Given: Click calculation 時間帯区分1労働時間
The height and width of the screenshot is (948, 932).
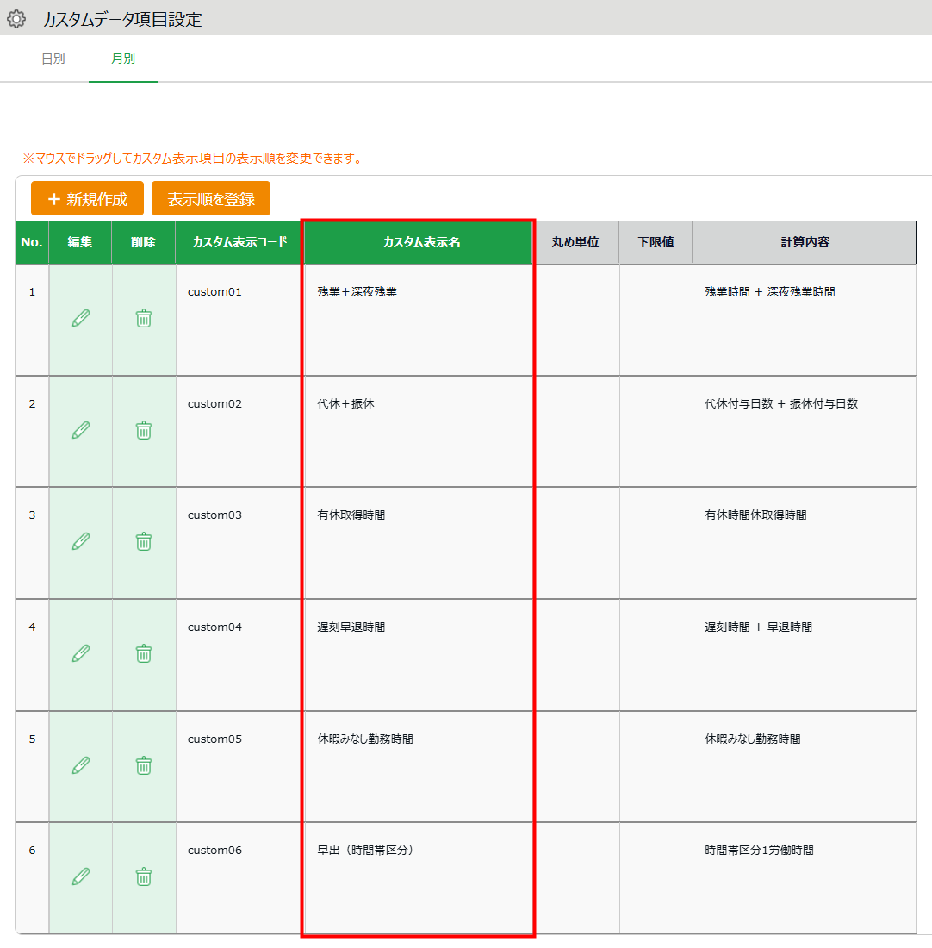Looking at the screenshot, I should point(759,850).
